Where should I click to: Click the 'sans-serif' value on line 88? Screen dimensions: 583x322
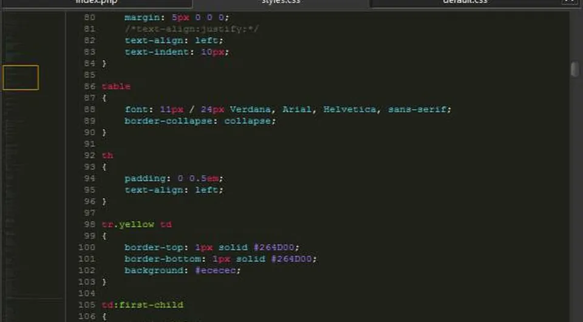(x=417, y=109)
